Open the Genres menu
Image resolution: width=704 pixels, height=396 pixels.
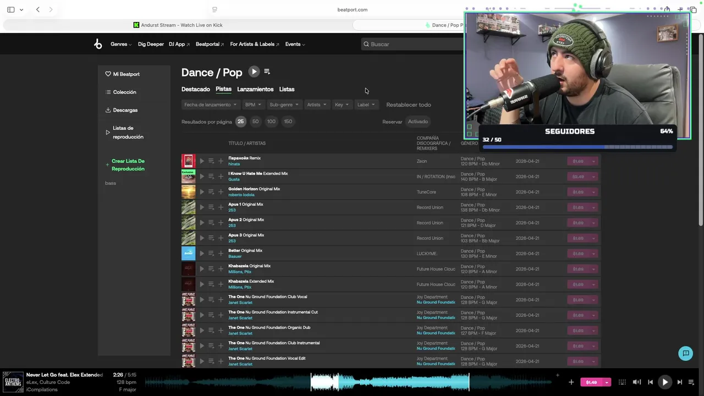120,44
